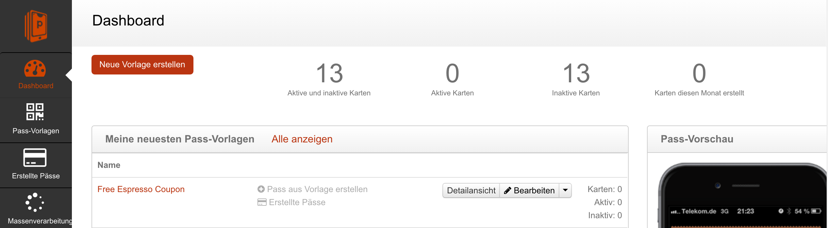Open the Erstellte Pässe card icon in sidebar

click(x=35, y=157)
